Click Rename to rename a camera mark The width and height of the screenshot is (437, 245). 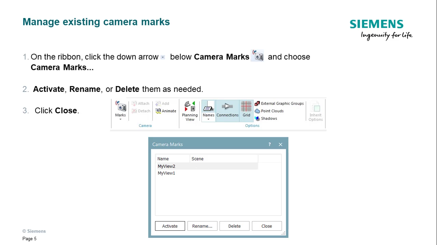pyautogui.click(x=202, y=226)
